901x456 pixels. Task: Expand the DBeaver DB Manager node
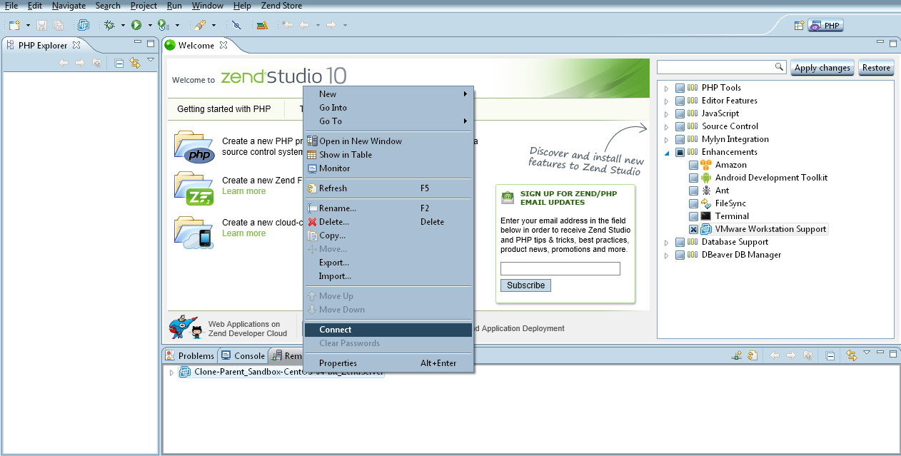pos(667,255)
